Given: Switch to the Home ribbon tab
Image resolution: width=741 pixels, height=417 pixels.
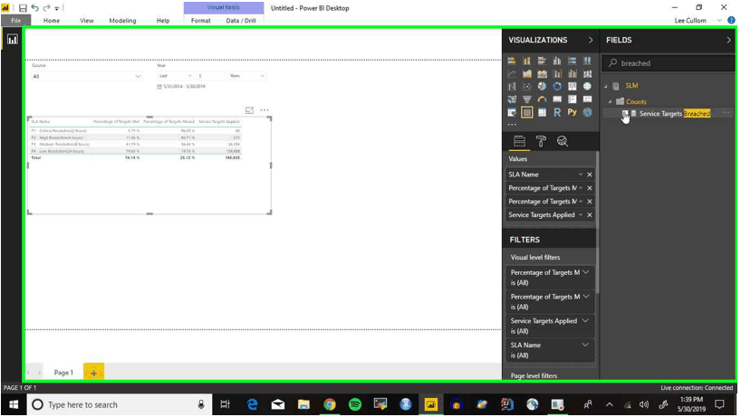Looking at the screenshot, I should (x=52, y=20).
